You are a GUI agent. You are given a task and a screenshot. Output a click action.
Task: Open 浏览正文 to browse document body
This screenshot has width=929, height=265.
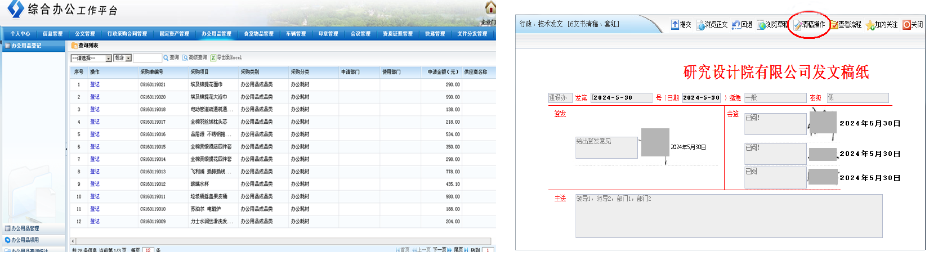coord(700,25)
